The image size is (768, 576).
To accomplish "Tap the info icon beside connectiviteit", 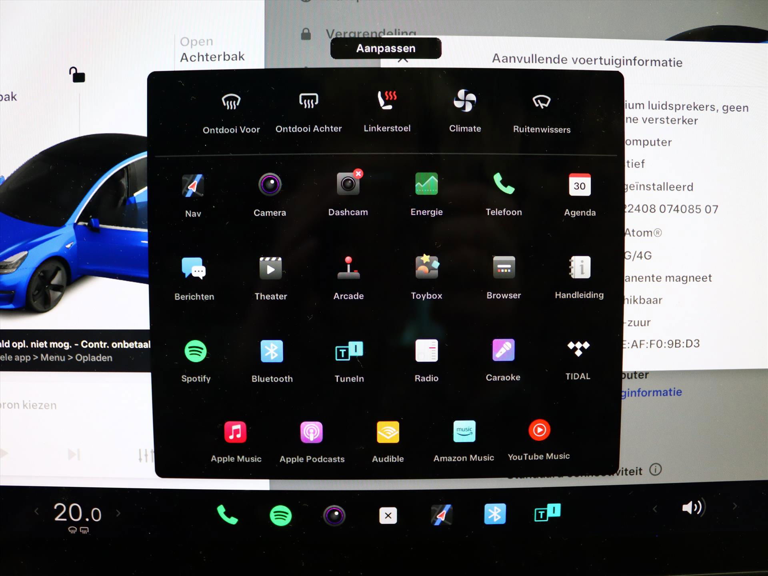I will (655, 470).
